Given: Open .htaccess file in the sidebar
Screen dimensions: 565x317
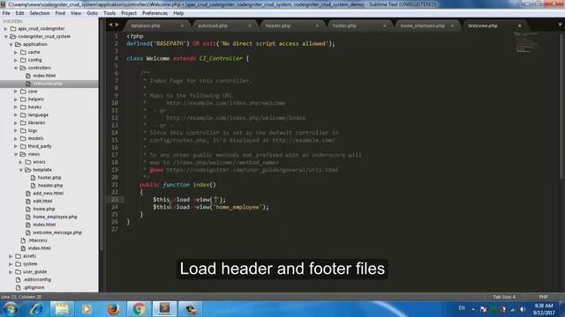Looking at the screenshot, I should 37,240.
